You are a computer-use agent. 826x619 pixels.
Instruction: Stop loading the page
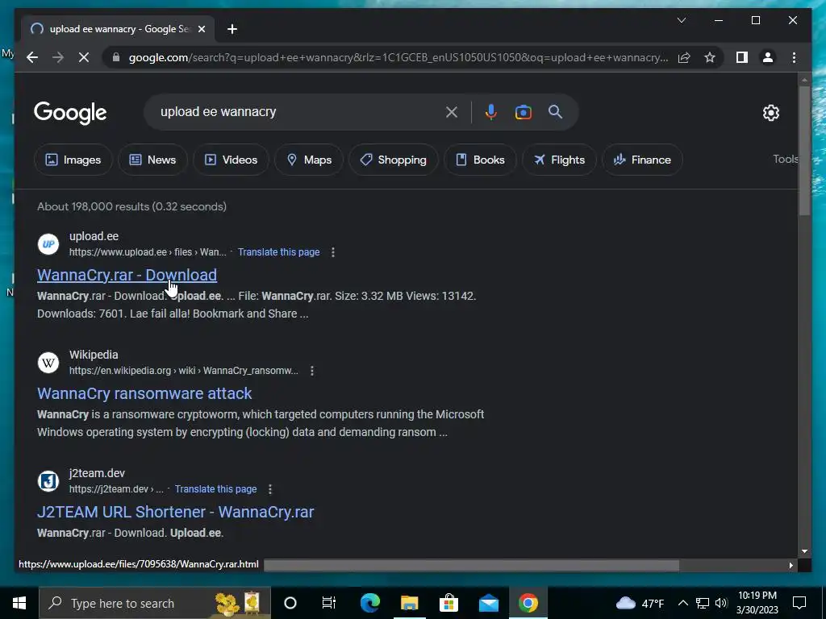pyautogui.click(x=84, y=57)
